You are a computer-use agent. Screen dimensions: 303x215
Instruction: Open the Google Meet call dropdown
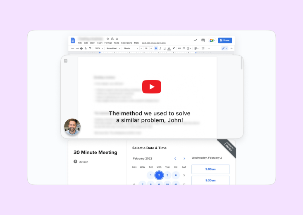point(212,40)
